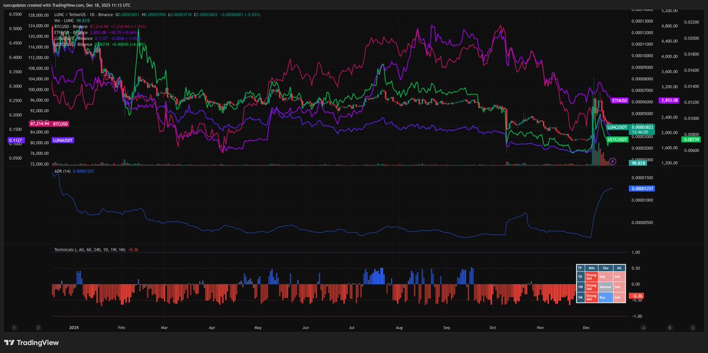Click the Oct label on the time axis
This screenshot has height=353, width=708.
pyautogui.click(x=493, y=327)
